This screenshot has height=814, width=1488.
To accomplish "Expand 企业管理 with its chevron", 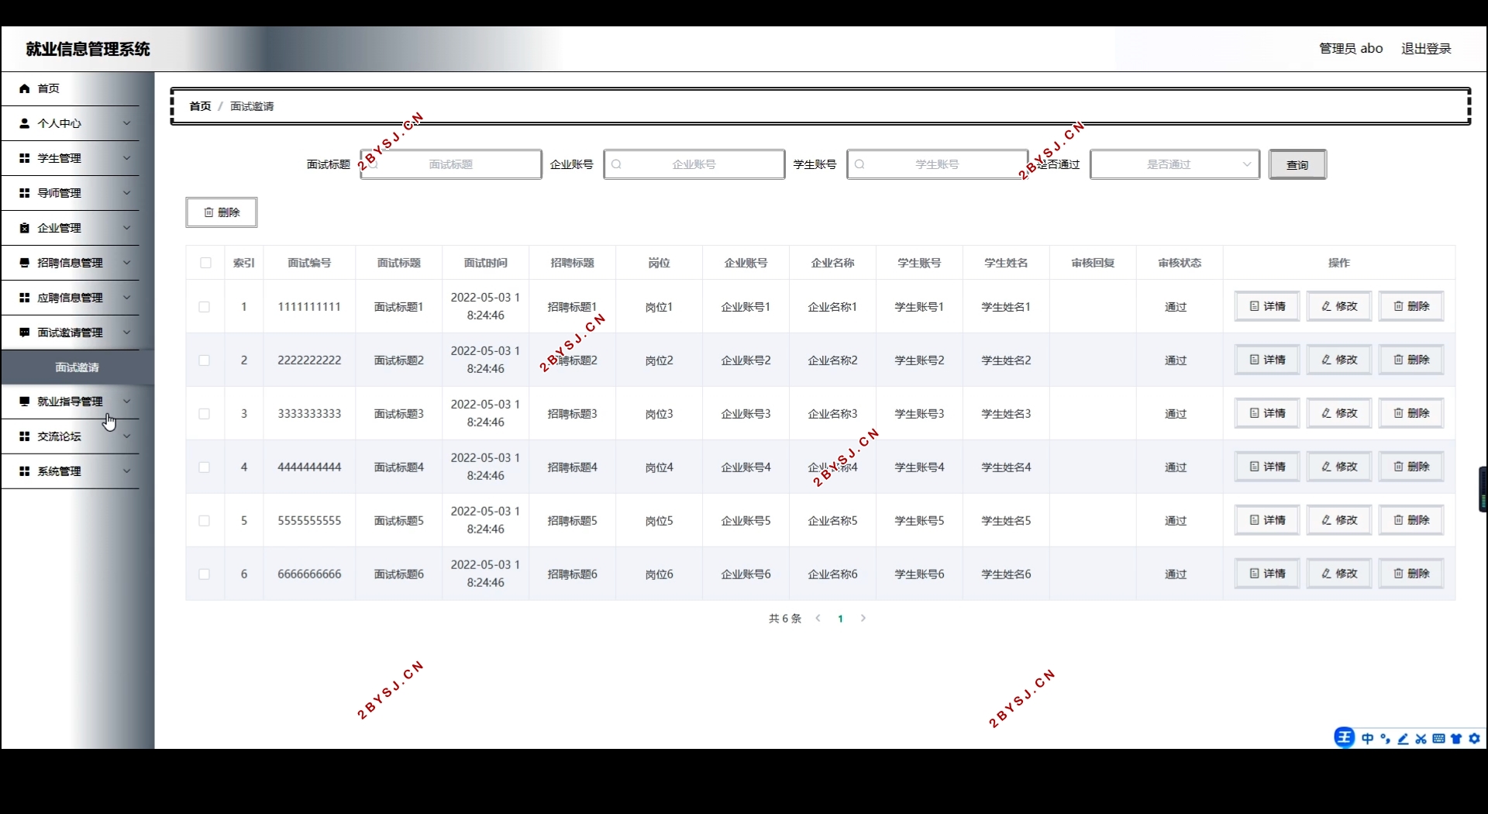I will coord(127,228).
